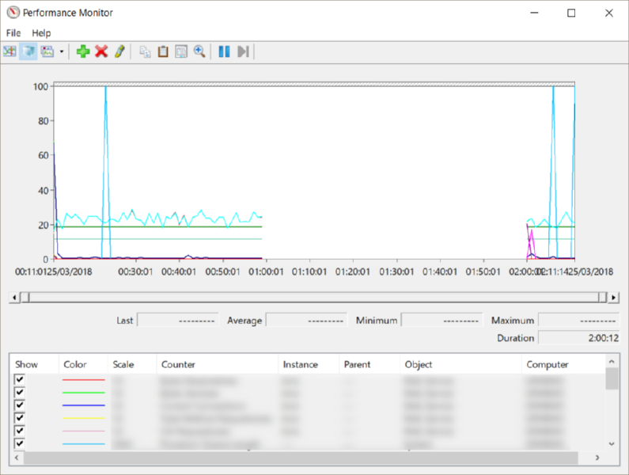629x475 pixels.
Task: Click the counter list scroll-up arrow
Action: [612, 362]
